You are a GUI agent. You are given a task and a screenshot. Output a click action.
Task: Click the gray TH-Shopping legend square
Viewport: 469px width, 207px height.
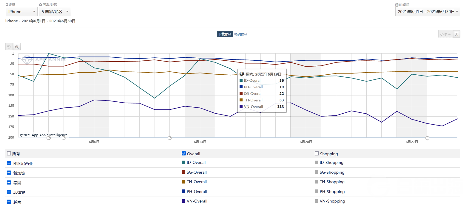tap(317, 182)
